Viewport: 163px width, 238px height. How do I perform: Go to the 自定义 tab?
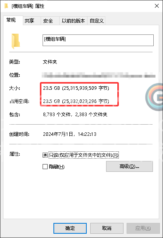[96, 21]
